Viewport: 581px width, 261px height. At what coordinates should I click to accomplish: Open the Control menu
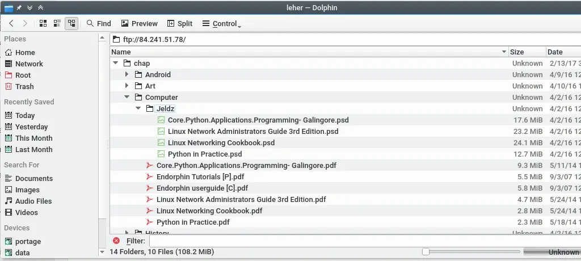[222, 23]
